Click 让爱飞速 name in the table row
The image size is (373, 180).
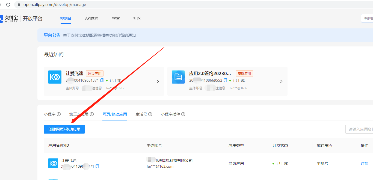click(x=69, y=161)
